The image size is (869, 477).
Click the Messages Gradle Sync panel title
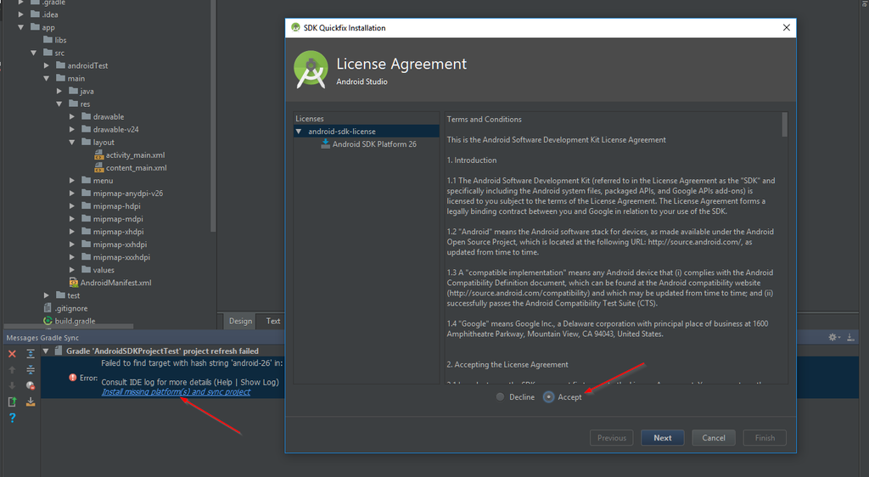coord(42,338)
